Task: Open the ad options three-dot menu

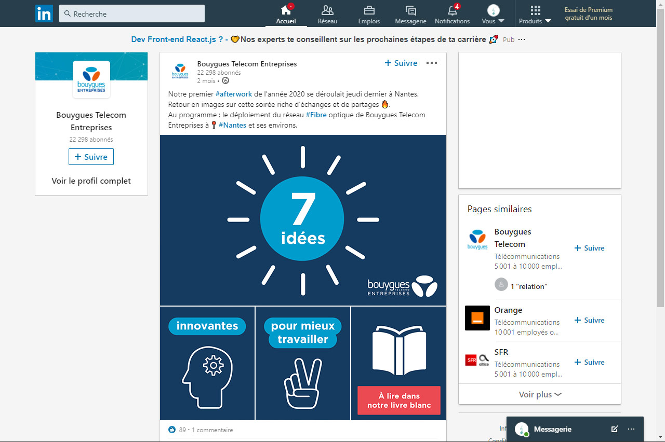Action: coord(522,39)
